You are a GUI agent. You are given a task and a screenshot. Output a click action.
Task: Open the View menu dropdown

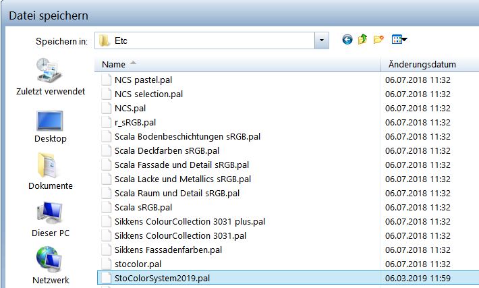click(x=399, y=40)
